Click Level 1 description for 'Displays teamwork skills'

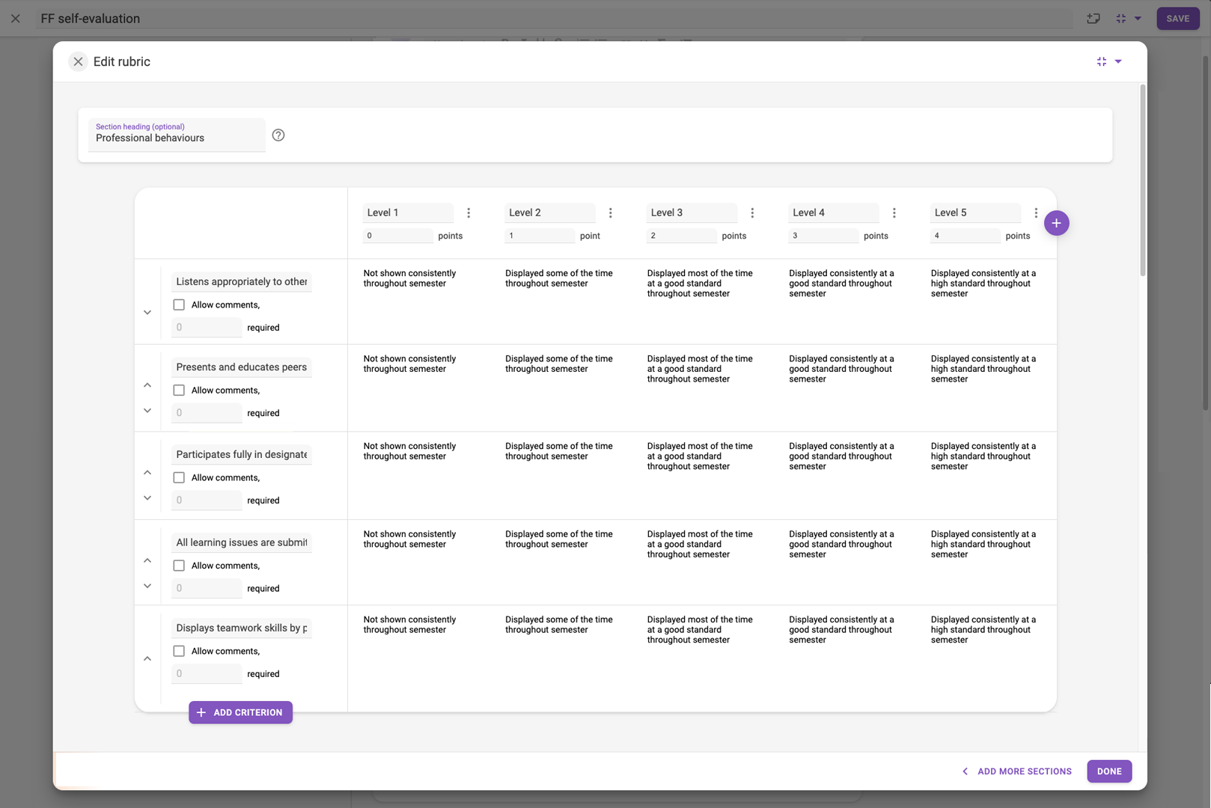pyautogui.click(x=409, y=625)
